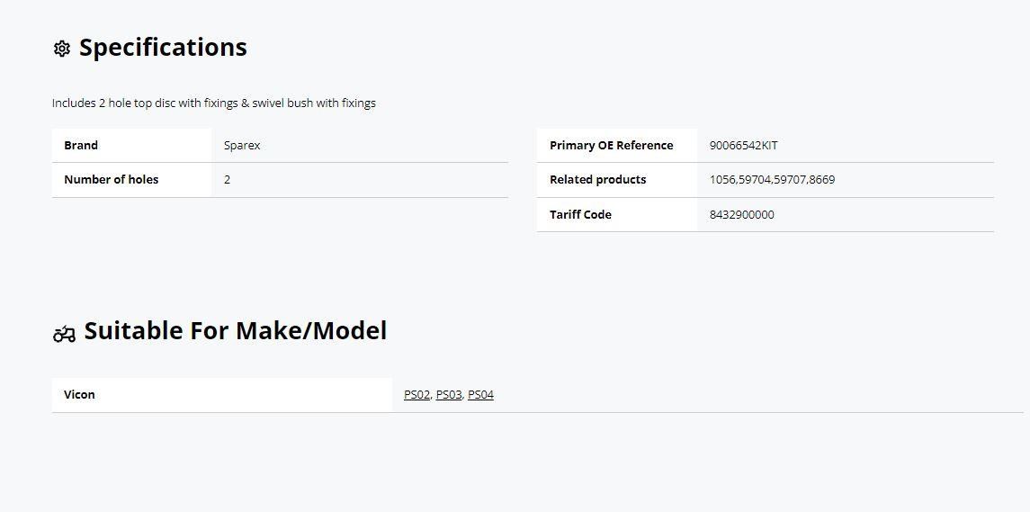Select related products numbers 1056,59704,59707,8669
This screenshot has height=512, width=1030.
click(773, 179)
